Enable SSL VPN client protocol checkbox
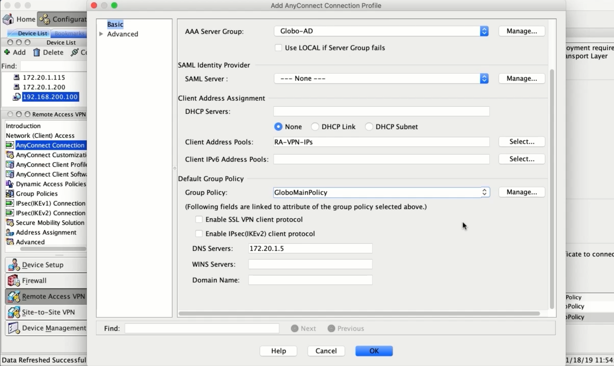This screenshot has height=366, width=614. [x=199, y=219]
